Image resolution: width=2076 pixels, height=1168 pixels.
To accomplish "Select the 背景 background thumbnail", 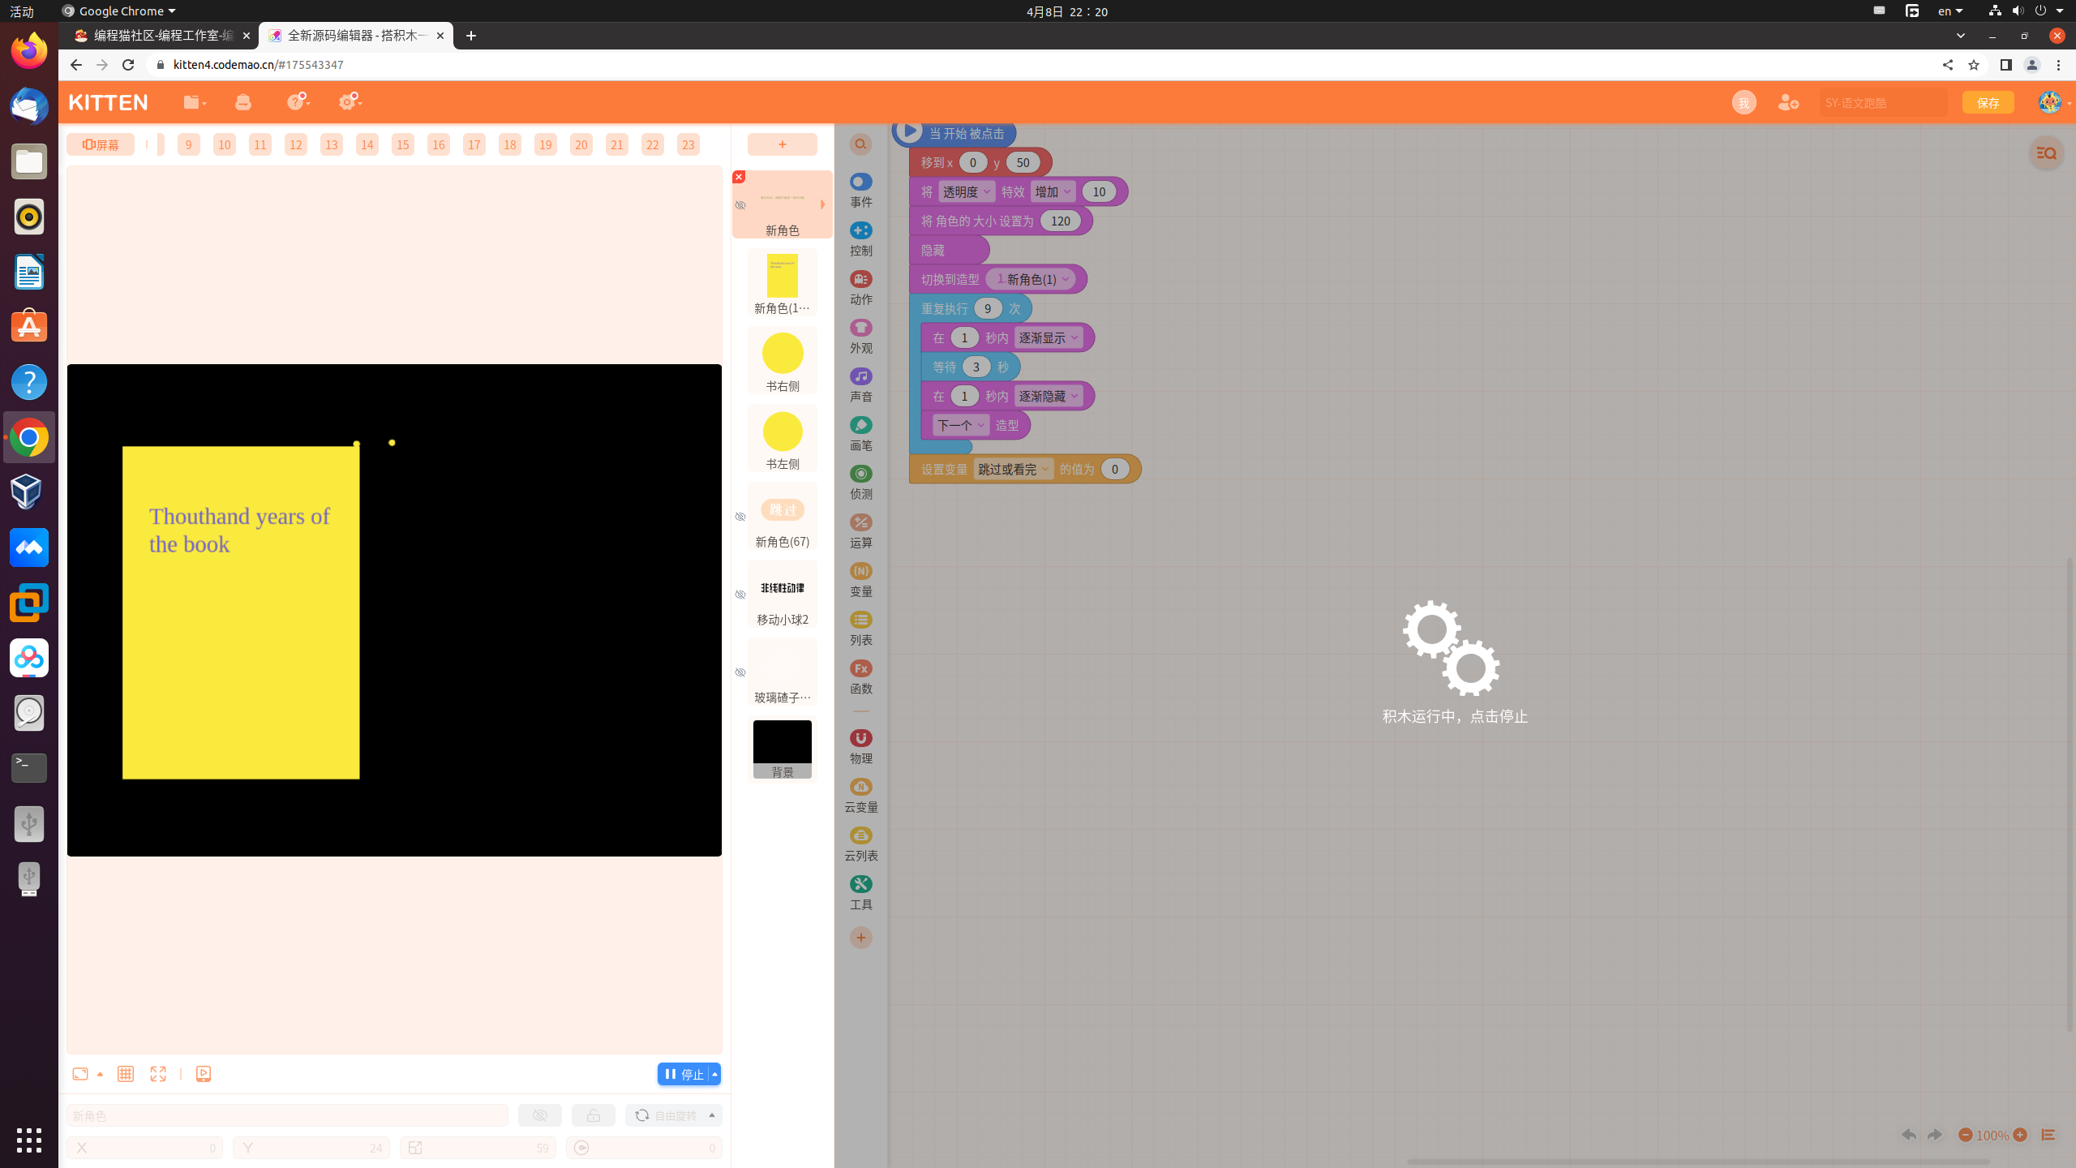I will tap(783, 749).
